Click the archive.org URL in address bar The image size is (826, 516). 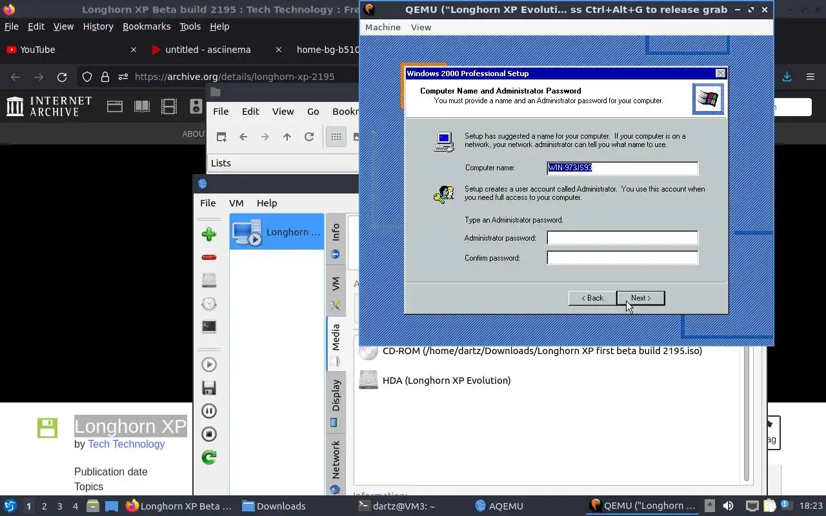235,77
